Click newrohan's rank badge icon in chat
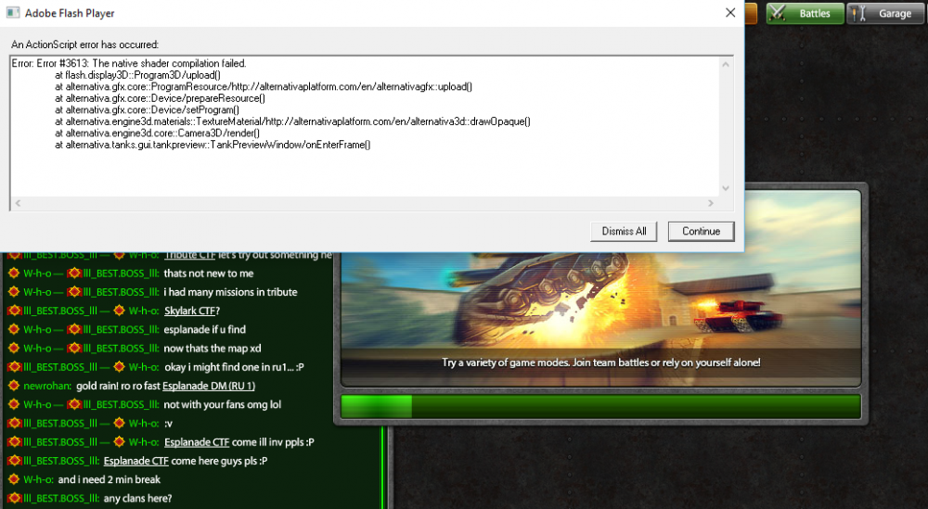 coord(13,386)
